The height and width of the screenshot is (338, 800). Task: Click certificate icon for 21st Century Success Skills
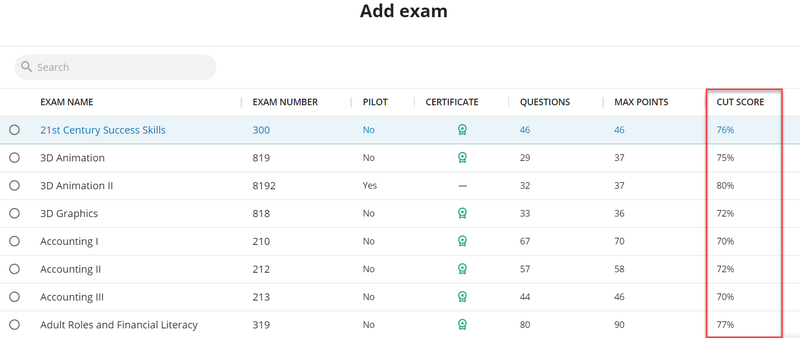coord(462,130)
